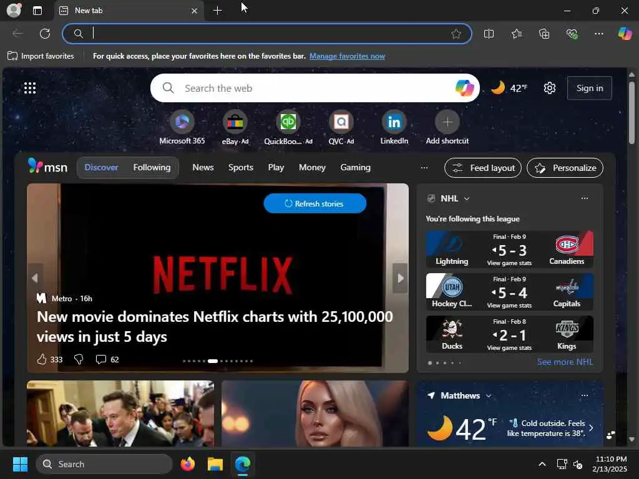The image size is (639, 479).
Task: Open the Play feed tab
Action: (x=276, y=167)
